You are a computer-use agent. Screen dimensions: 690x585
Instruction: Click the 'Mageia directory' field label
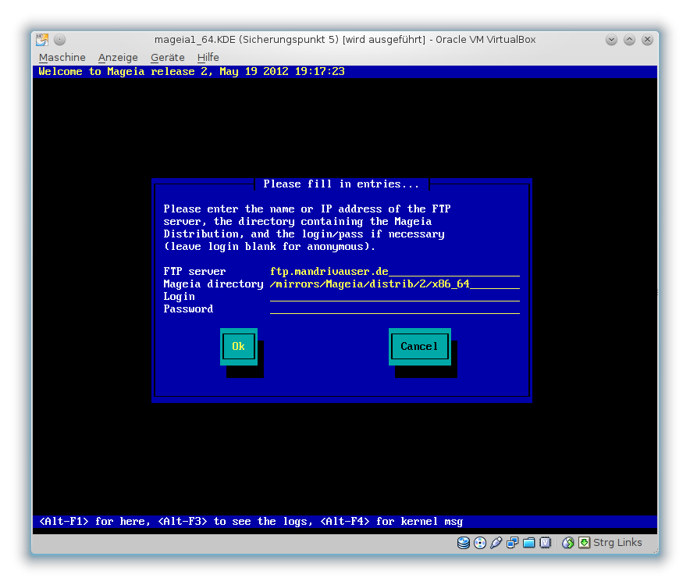213,284
